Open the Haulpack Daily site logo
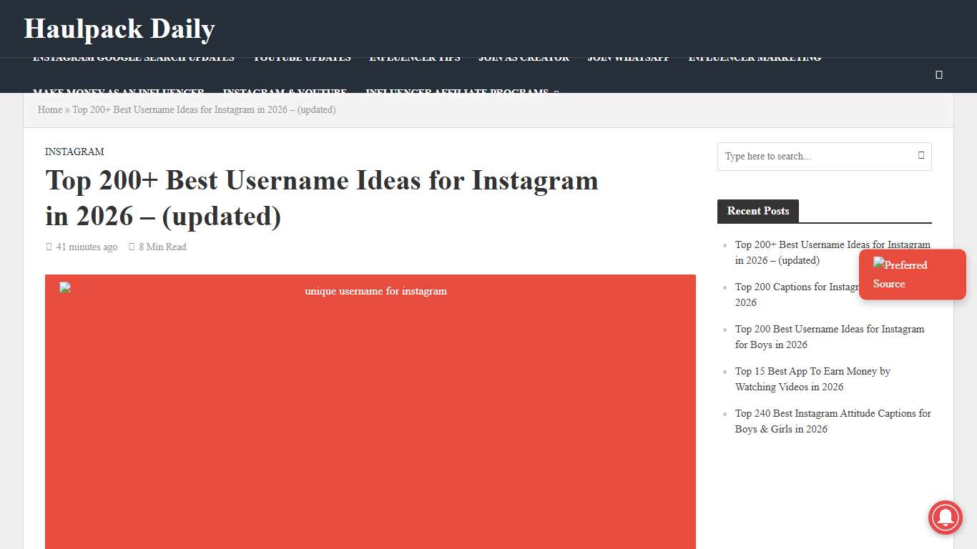 tap(119, 29)
